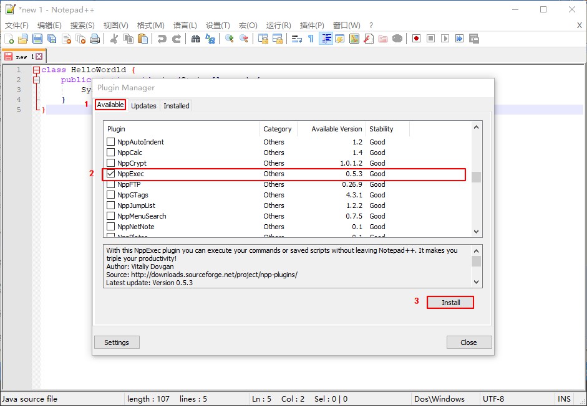587x406 pixels.
Task: Click INS mode in status bar
Action: tap(564, 399)
